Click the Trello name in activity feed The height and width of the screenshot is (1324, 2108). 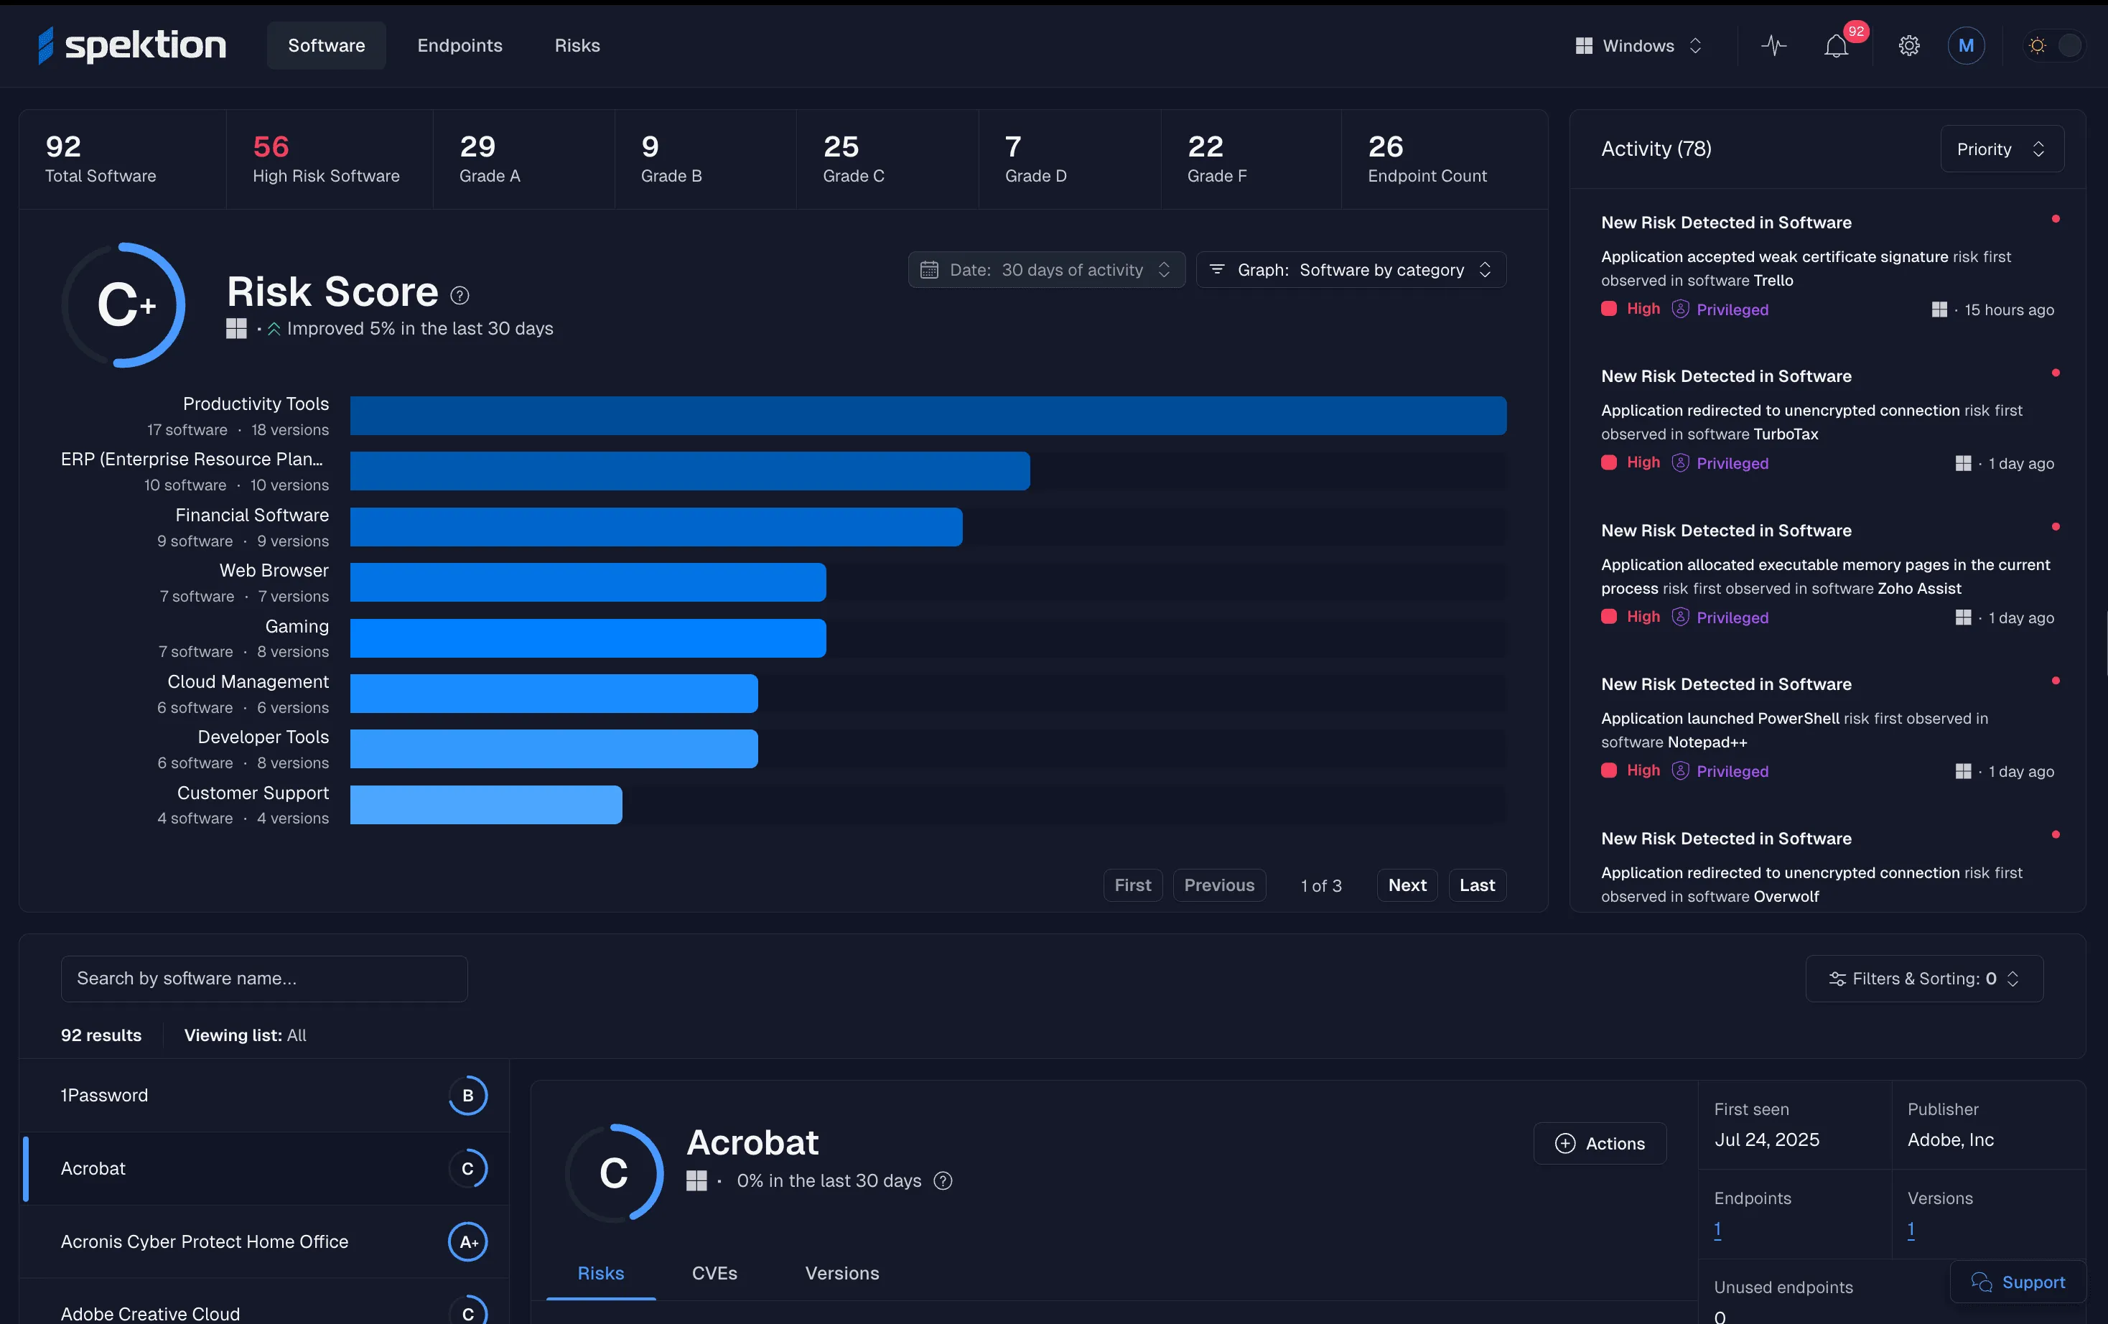[x=1773, y=280]
